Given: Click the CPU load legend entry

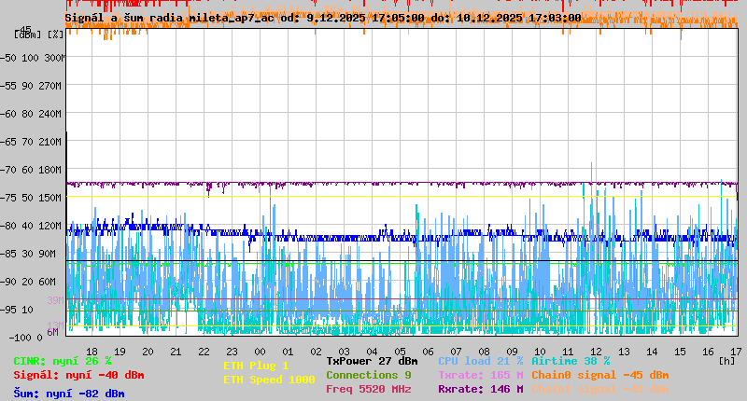Looking at the screenshot, I should pos(480,361).
